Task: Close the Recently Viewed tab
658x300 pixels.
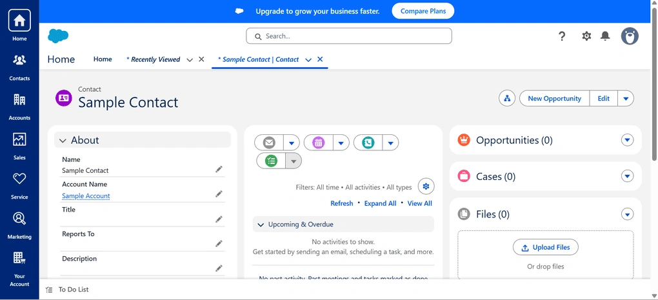Action: pos(201,59)
